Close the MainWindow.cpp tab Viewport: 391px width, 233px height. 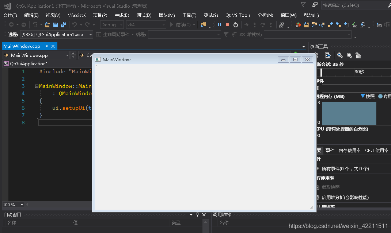click(x=53, y=46)
